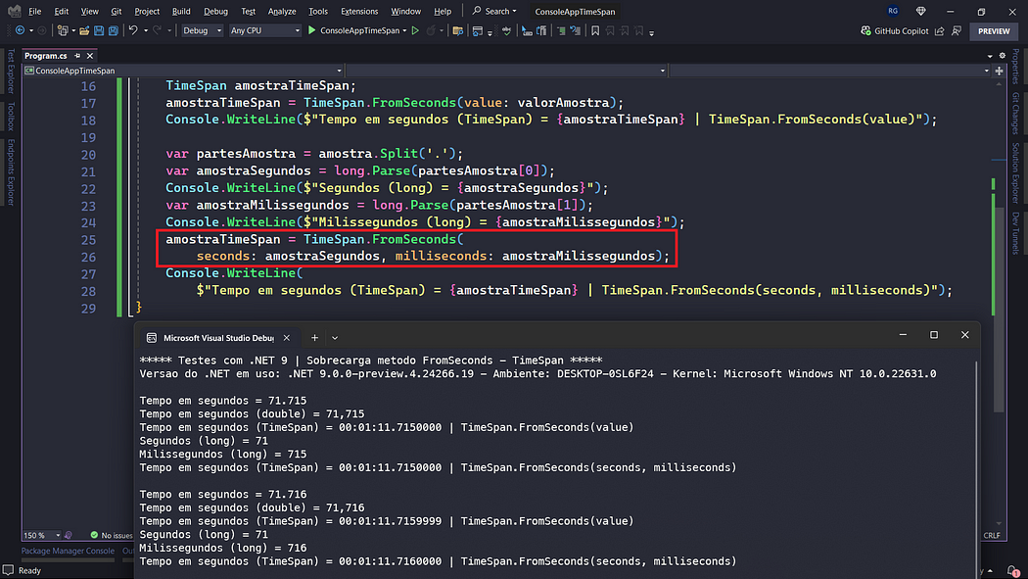Click the Navigate Backward arrow icon
Image resolution: width=1028 pixels, height=579 pixels.
coord(20,30)
